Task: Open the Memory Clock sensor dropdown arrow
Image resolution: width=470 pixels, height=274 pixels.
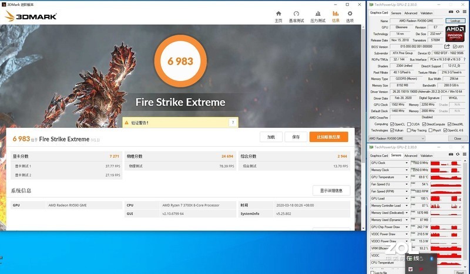Action: (x=407, y=170)
